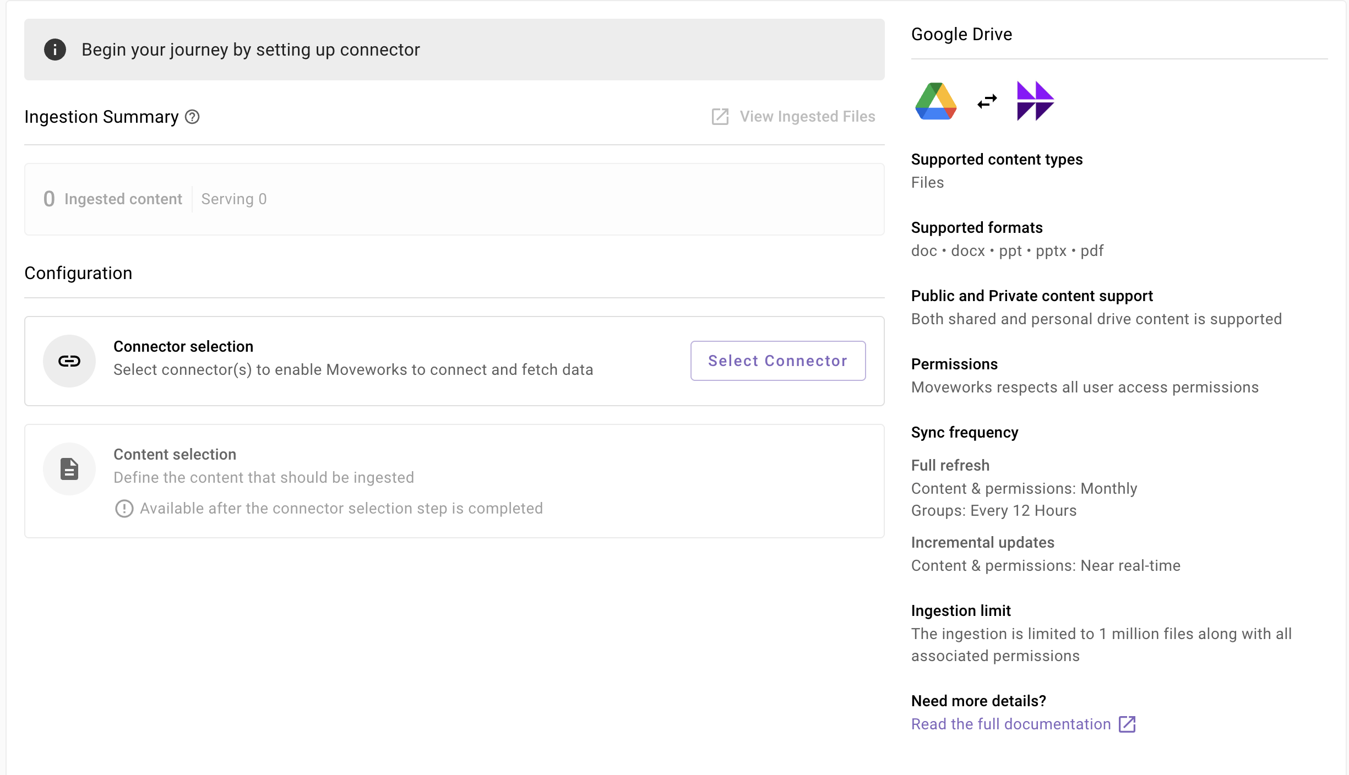The width and height of the screenshot is (1349, 775).
Task: Click the Content selection card heading
Action: pyautogui.click(x=175, y=455)
